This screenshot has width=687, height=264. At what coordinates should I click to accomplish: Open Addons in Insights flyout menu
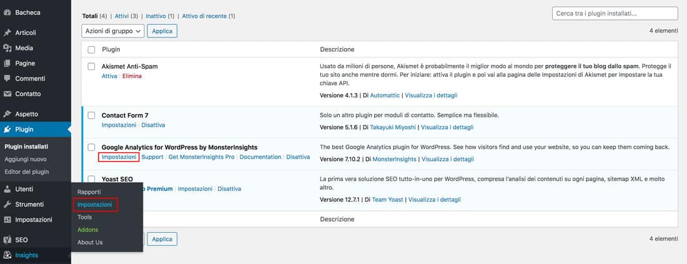[x=87, y=230]
